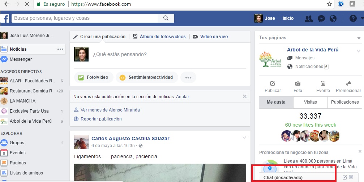Click the help question mark icon
364x182 pixels.
[x=353, y=19]
